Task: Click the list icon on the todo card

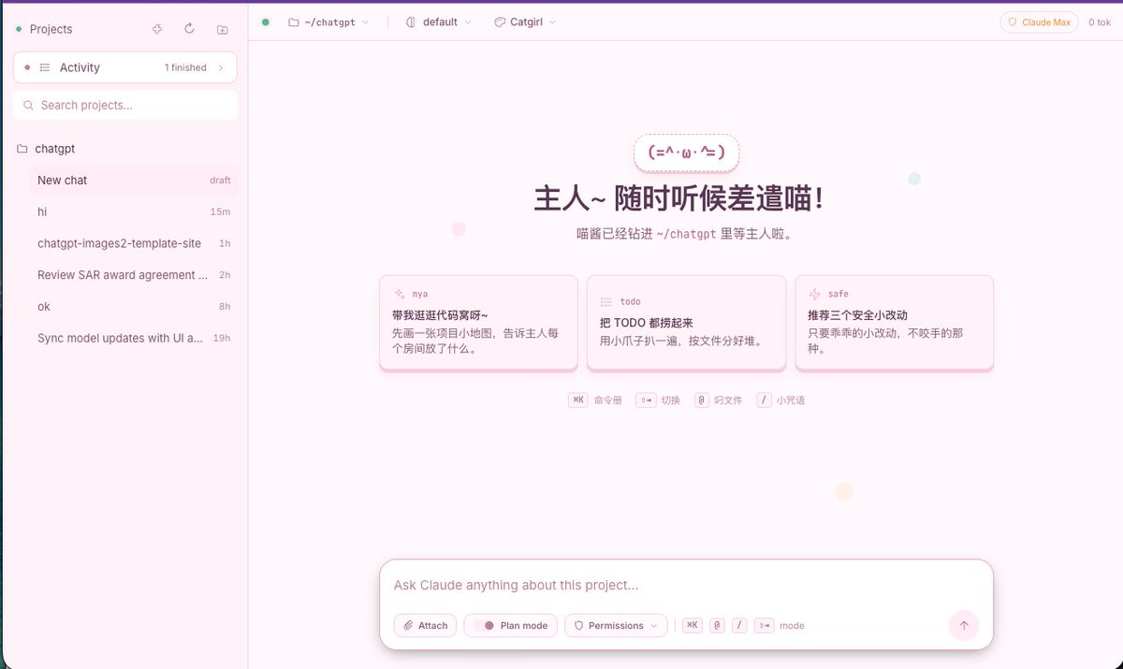Action: click(x=606, y=301)
